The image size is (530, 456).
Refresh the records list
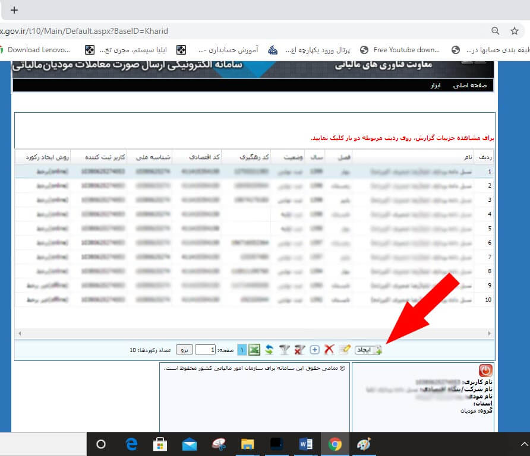click(x=269, y=349)
